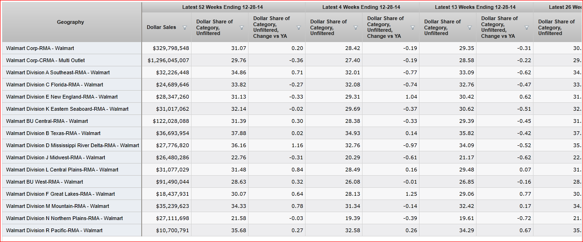Select the Walmart Corp-RMA - Walmart row
Screen dimensions: 583x242
40,48
